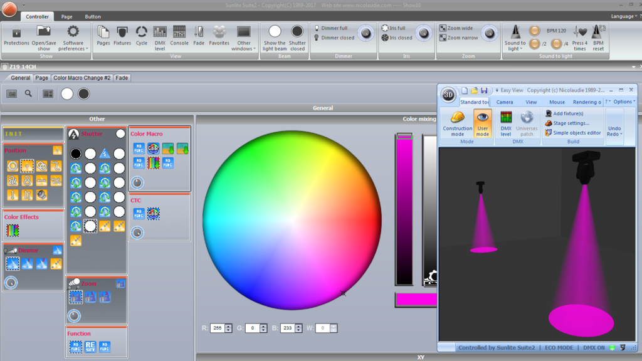Open the Language dropdown menu
This screenshot has height=361, width=642.
[x=624, y=16]
